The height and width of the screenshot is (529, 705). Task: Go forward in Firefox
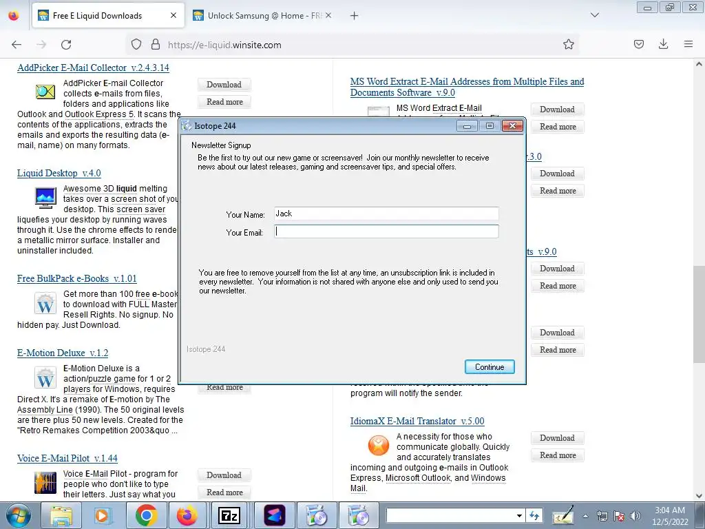tap(41, 45)
